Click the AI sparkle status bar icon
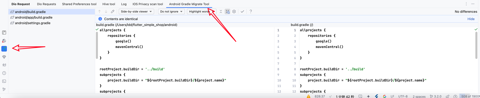480x98 pixels. [x=368, y=96]
